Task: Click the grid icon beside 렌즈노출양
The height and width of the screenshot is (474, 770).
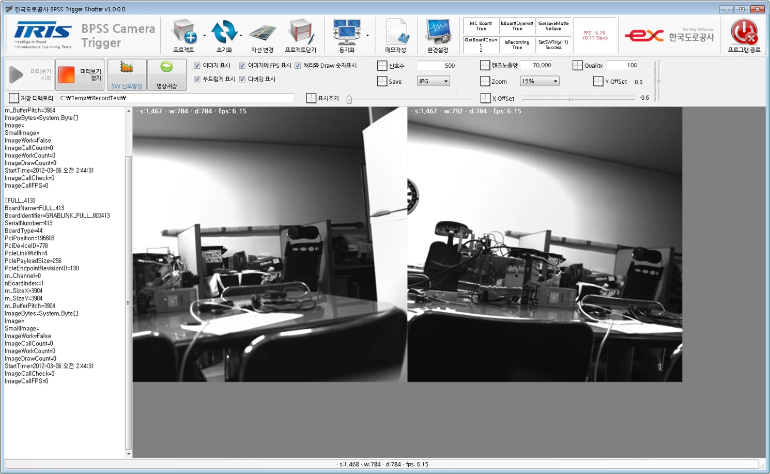Action: 485,65
